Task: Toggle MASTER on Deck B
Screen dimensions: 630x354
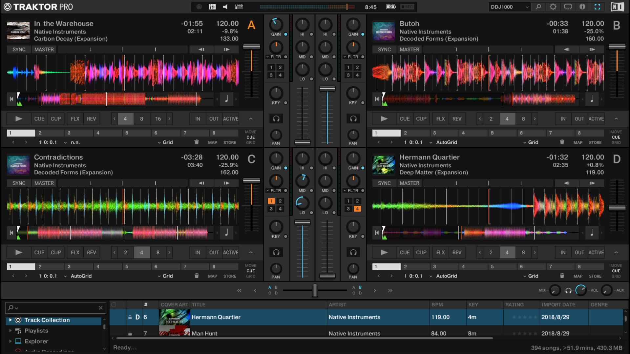Action: tap(409, 50)
